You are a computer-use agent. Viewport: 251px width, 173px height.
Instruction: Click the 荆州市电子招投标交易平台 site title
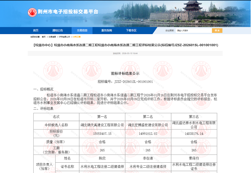tap(68, 12)
